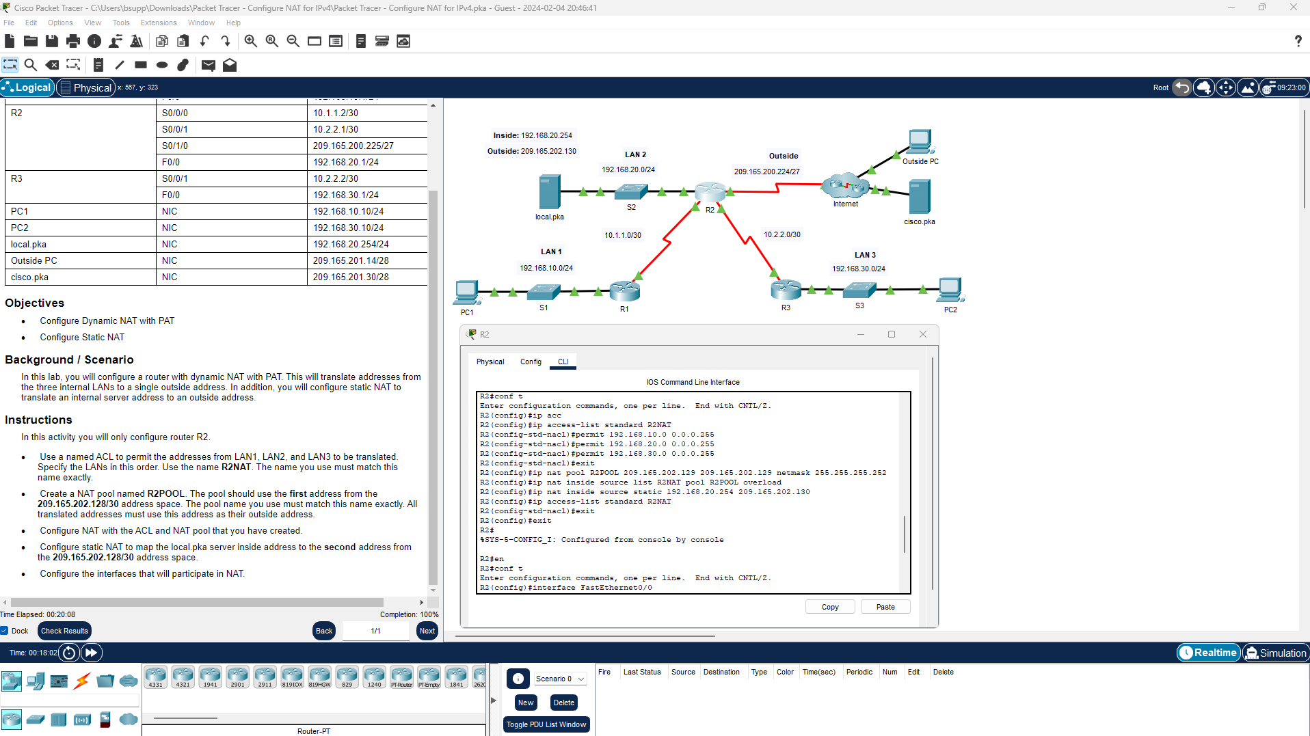Choose the 2911 router device
1310x736 pixels.
[265, 677]
